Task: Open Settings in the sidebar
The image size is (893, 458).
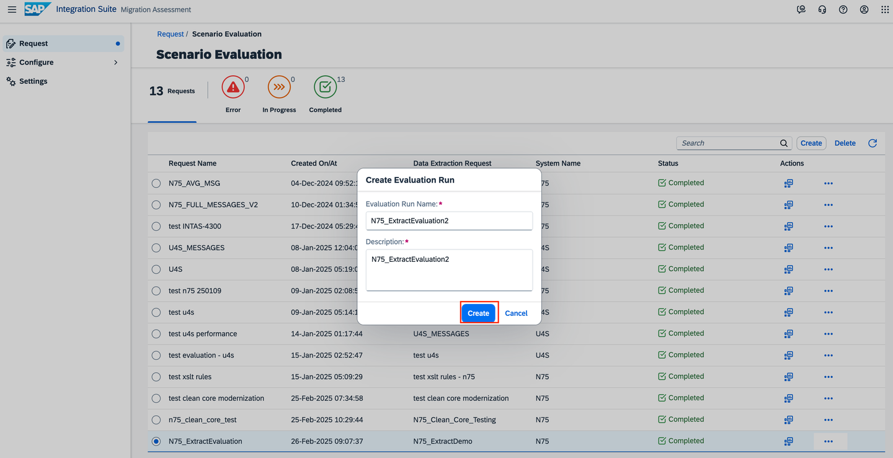Action: 63,81
